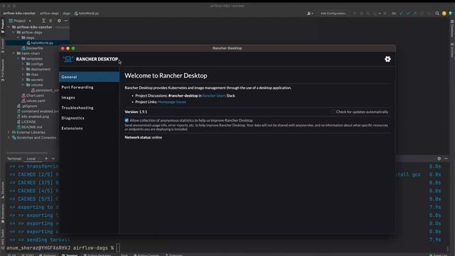Open the Issues project link
455x256 pixels.
(181, 102)
